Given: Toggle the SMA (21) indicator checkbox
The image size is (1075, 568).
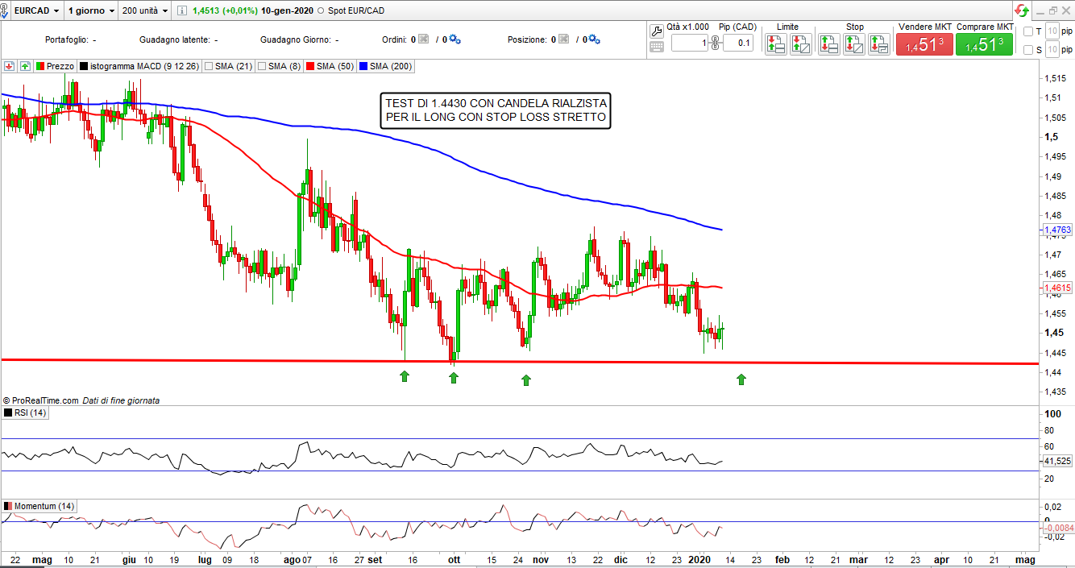Looking at the screenshot, I should 210,66.
